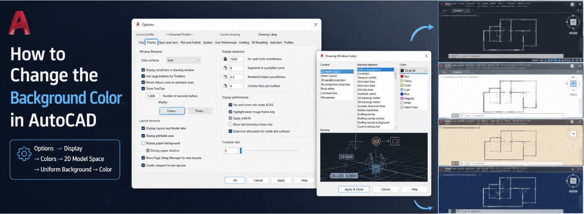The width and height of the screenshot is (584, 214).
Task: Choose Select Color... in the color list
Action: [x=410, y=107]
